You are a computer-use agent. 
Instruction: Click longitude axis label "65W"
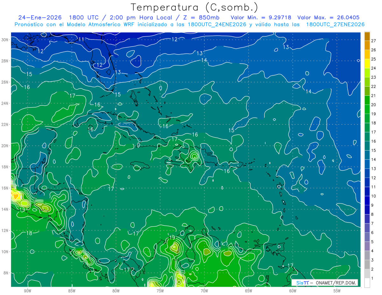click(x=249, y=291)
